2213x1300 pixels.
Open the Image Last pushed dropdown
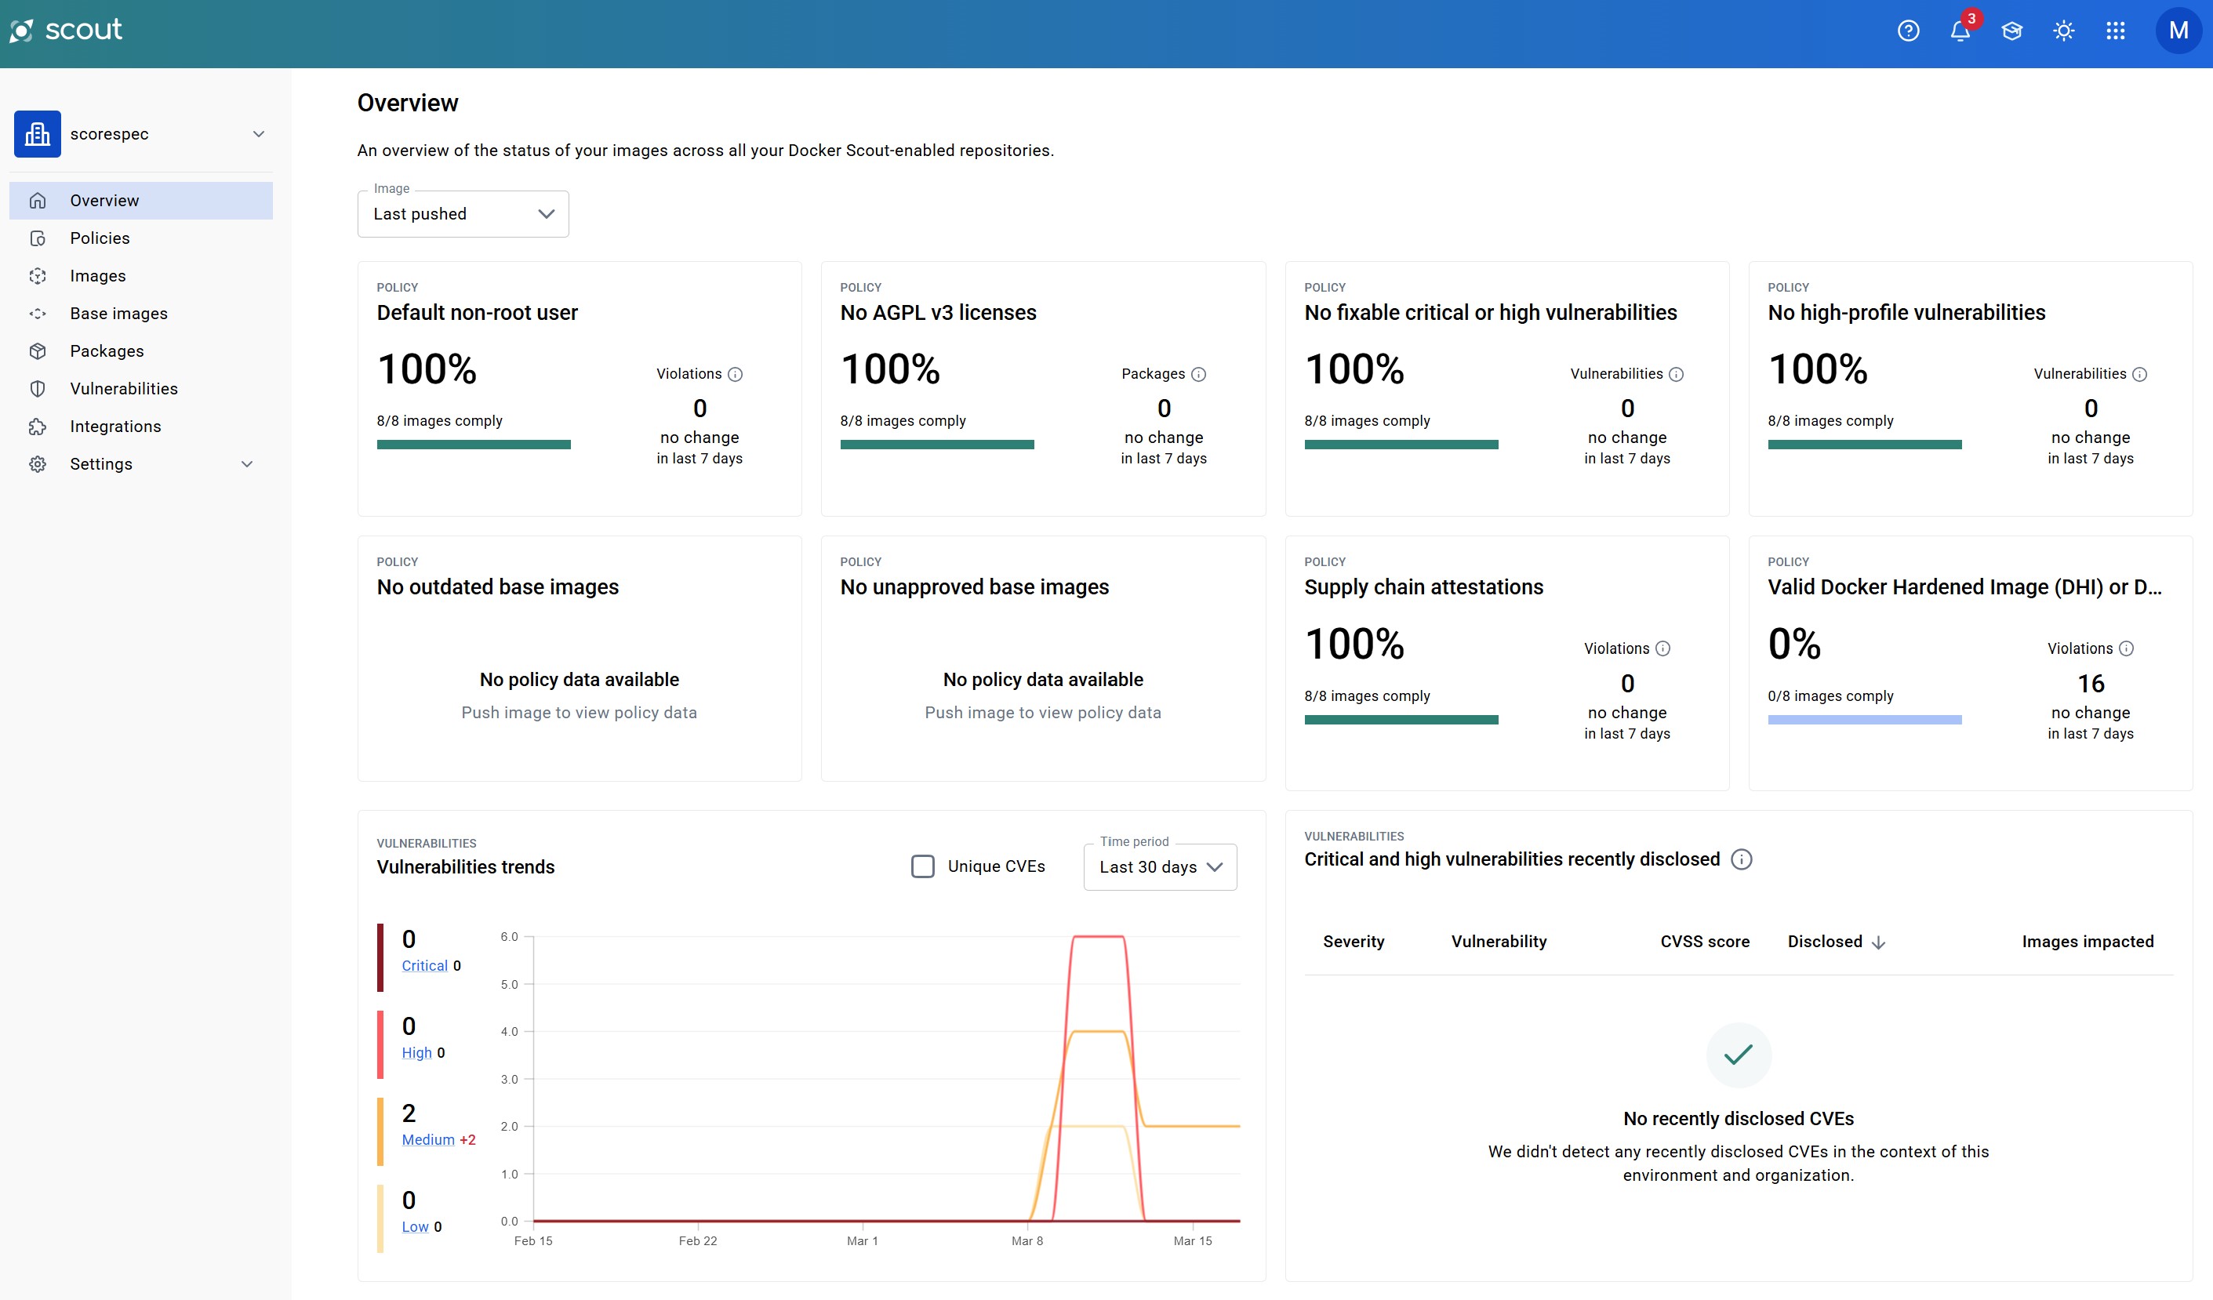pos(463,214)
